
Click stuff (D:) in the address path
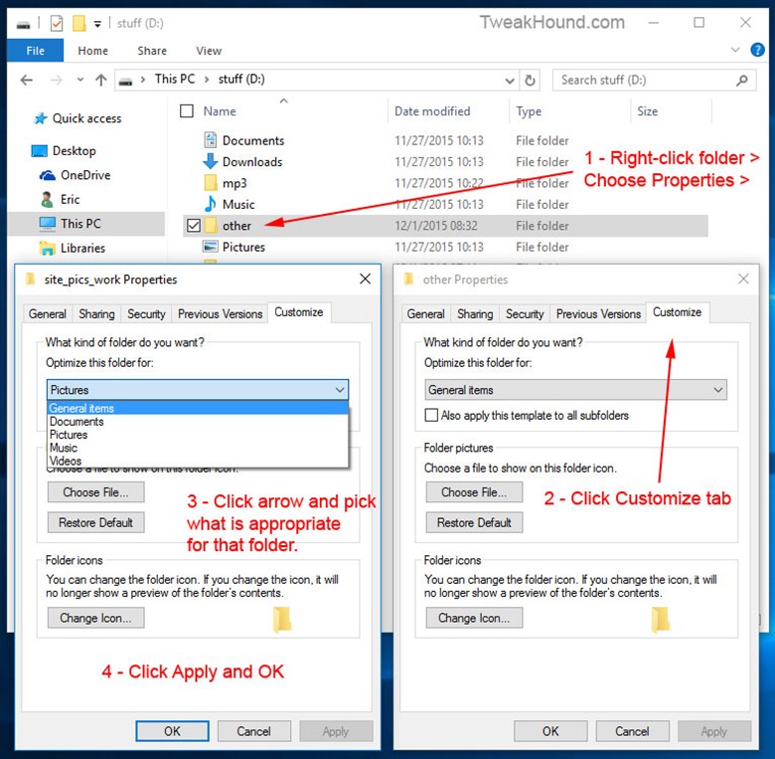pyautogui.click(x=241, y=80)
